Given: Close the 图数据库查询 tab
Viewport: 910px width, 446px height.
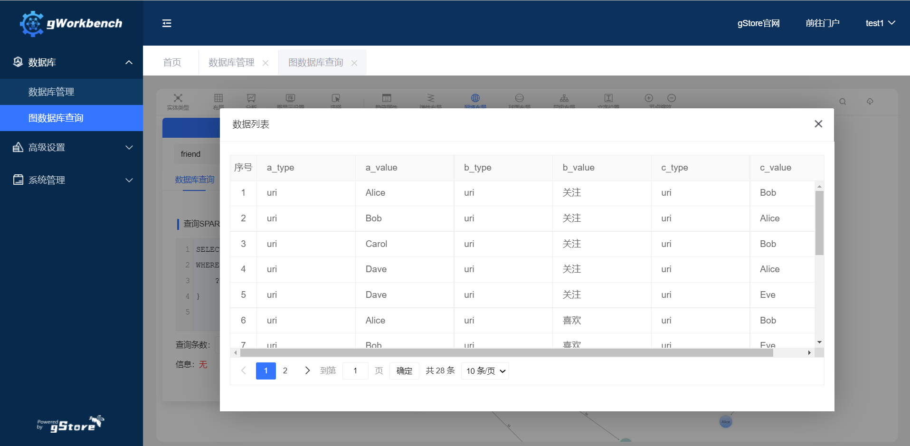Looking at the screenshot, I should pos(354,63).
